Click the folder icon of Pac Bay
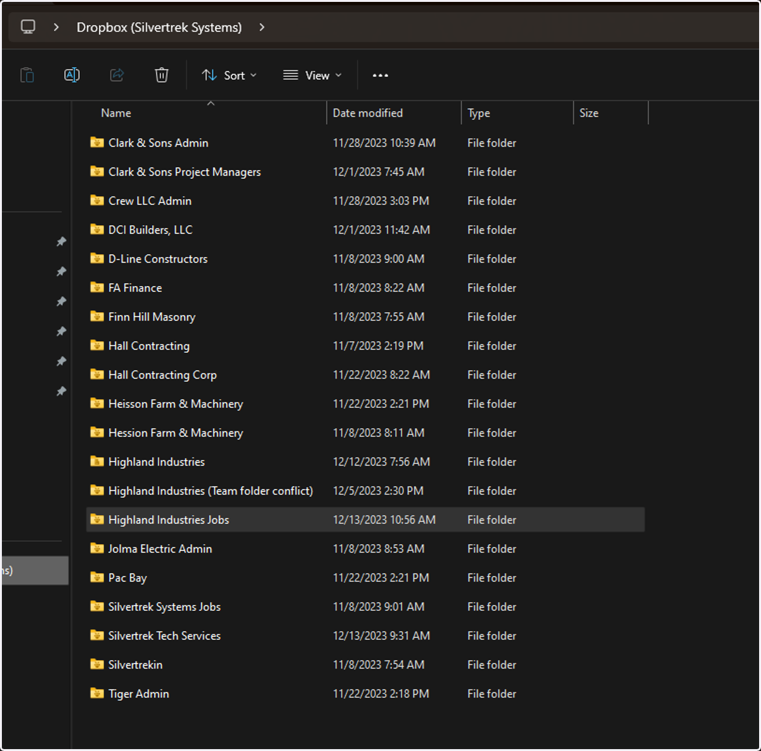761x751 pixels. click(97, 577)
